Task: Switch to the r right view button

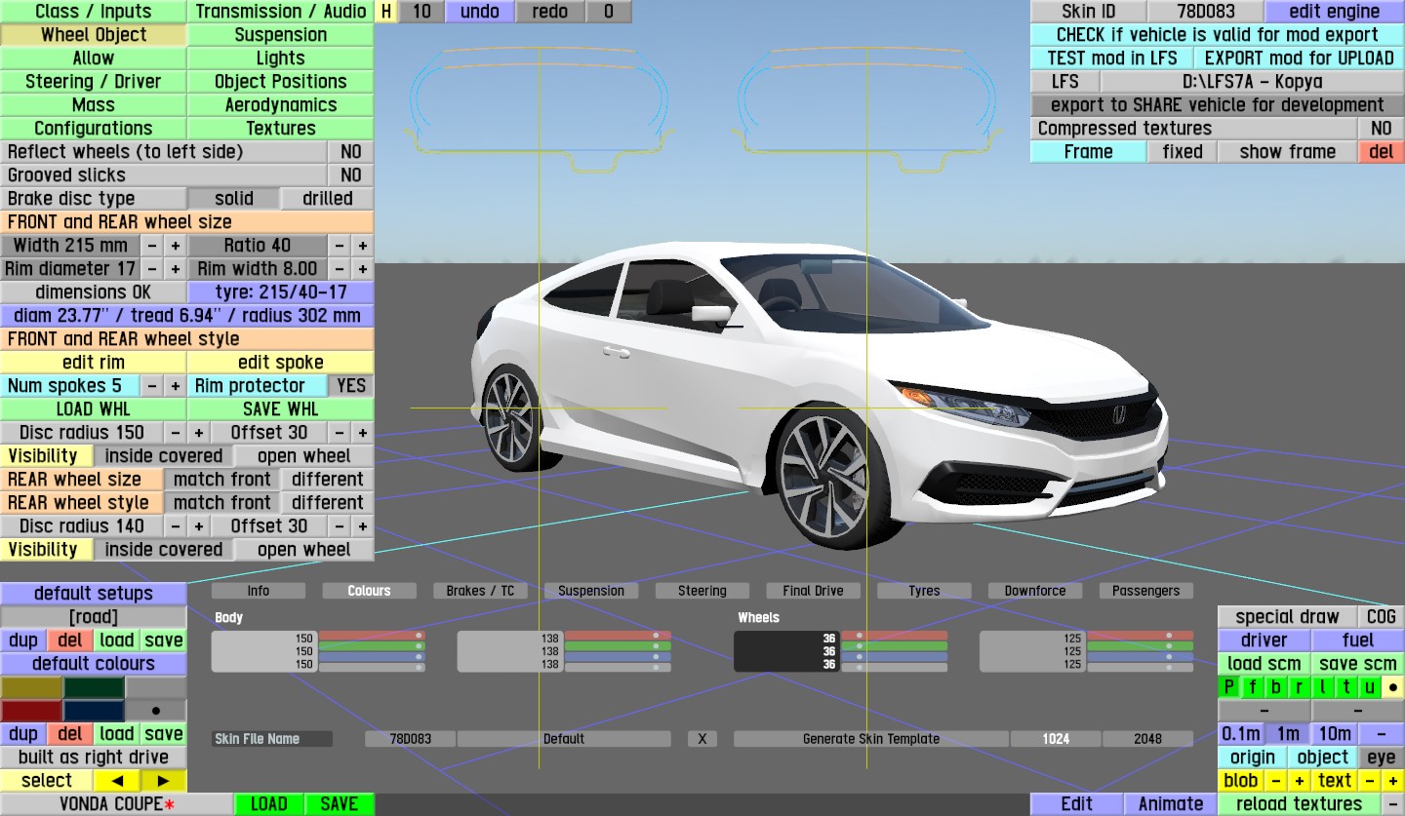Action: click(x=1300, y=687)
